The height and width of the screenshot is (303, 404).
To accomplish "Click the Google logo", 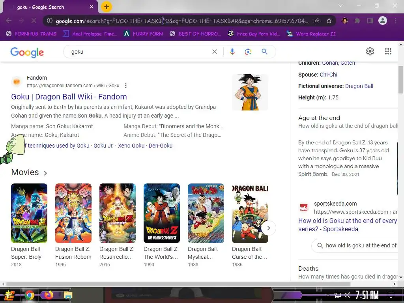I will click(27, 52).
